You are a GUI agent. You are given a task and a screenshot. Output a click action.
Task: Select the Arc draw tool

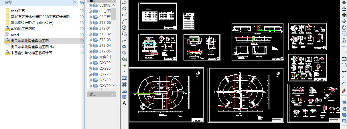tap(124, 21)
